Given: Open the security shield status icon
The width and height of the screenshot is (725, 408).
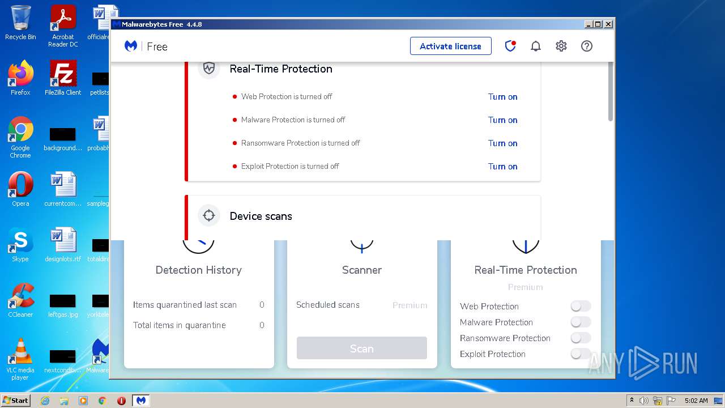Looking at the screenshot, I should click(x=510, y=46).
